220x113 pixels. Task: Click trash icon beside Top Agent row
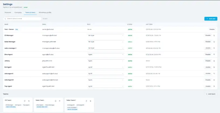(214, 86)
